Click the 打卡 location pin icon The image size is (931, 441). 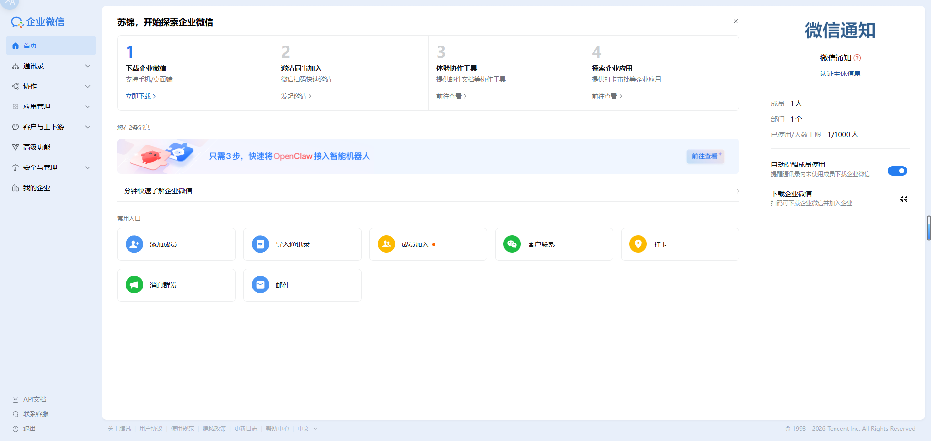(638, 244)
